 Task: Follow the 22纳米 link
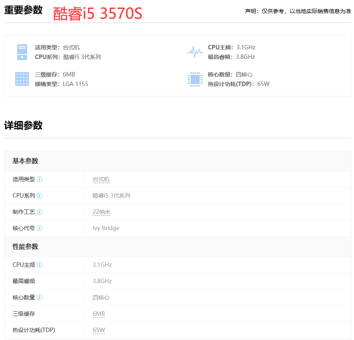click(102, 212)
